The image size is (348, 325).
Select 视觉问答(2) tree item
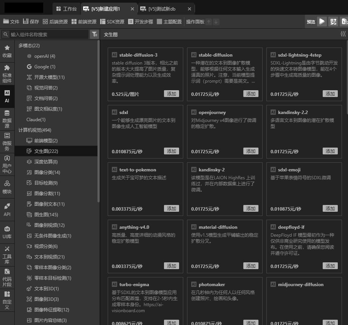point(56,88)
